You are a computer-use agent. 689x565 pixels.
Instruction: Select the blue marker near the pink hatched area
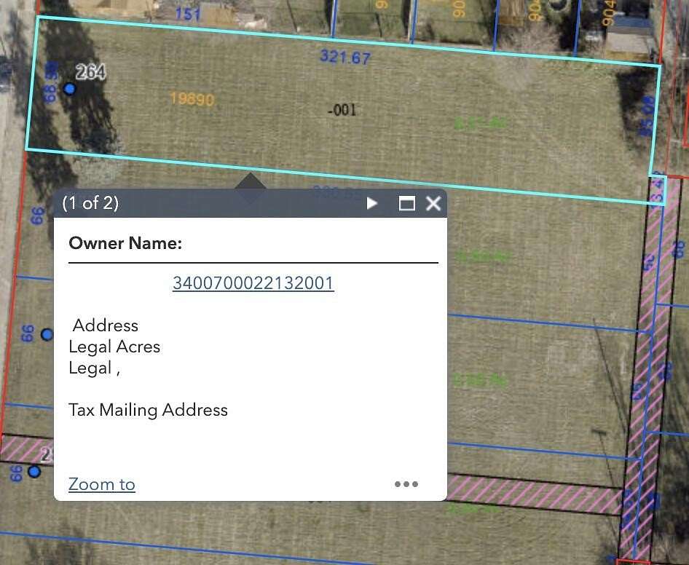pyautogui.click(x=34, y=471)
